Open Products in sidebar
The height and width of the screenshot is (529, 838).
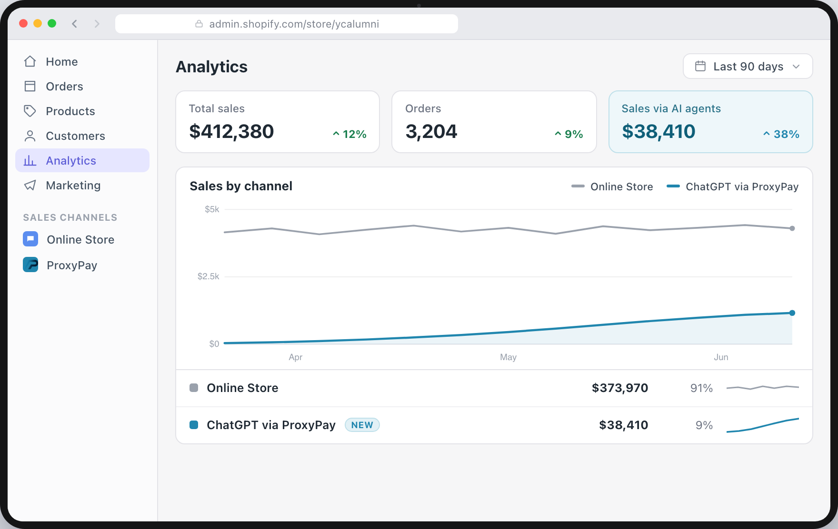82,111
